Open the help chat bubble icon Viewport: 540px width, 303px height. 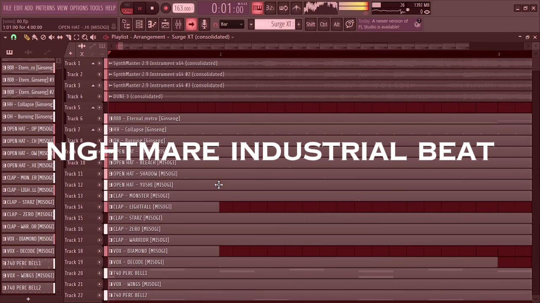pyautogui.click(x=350, y=24)
